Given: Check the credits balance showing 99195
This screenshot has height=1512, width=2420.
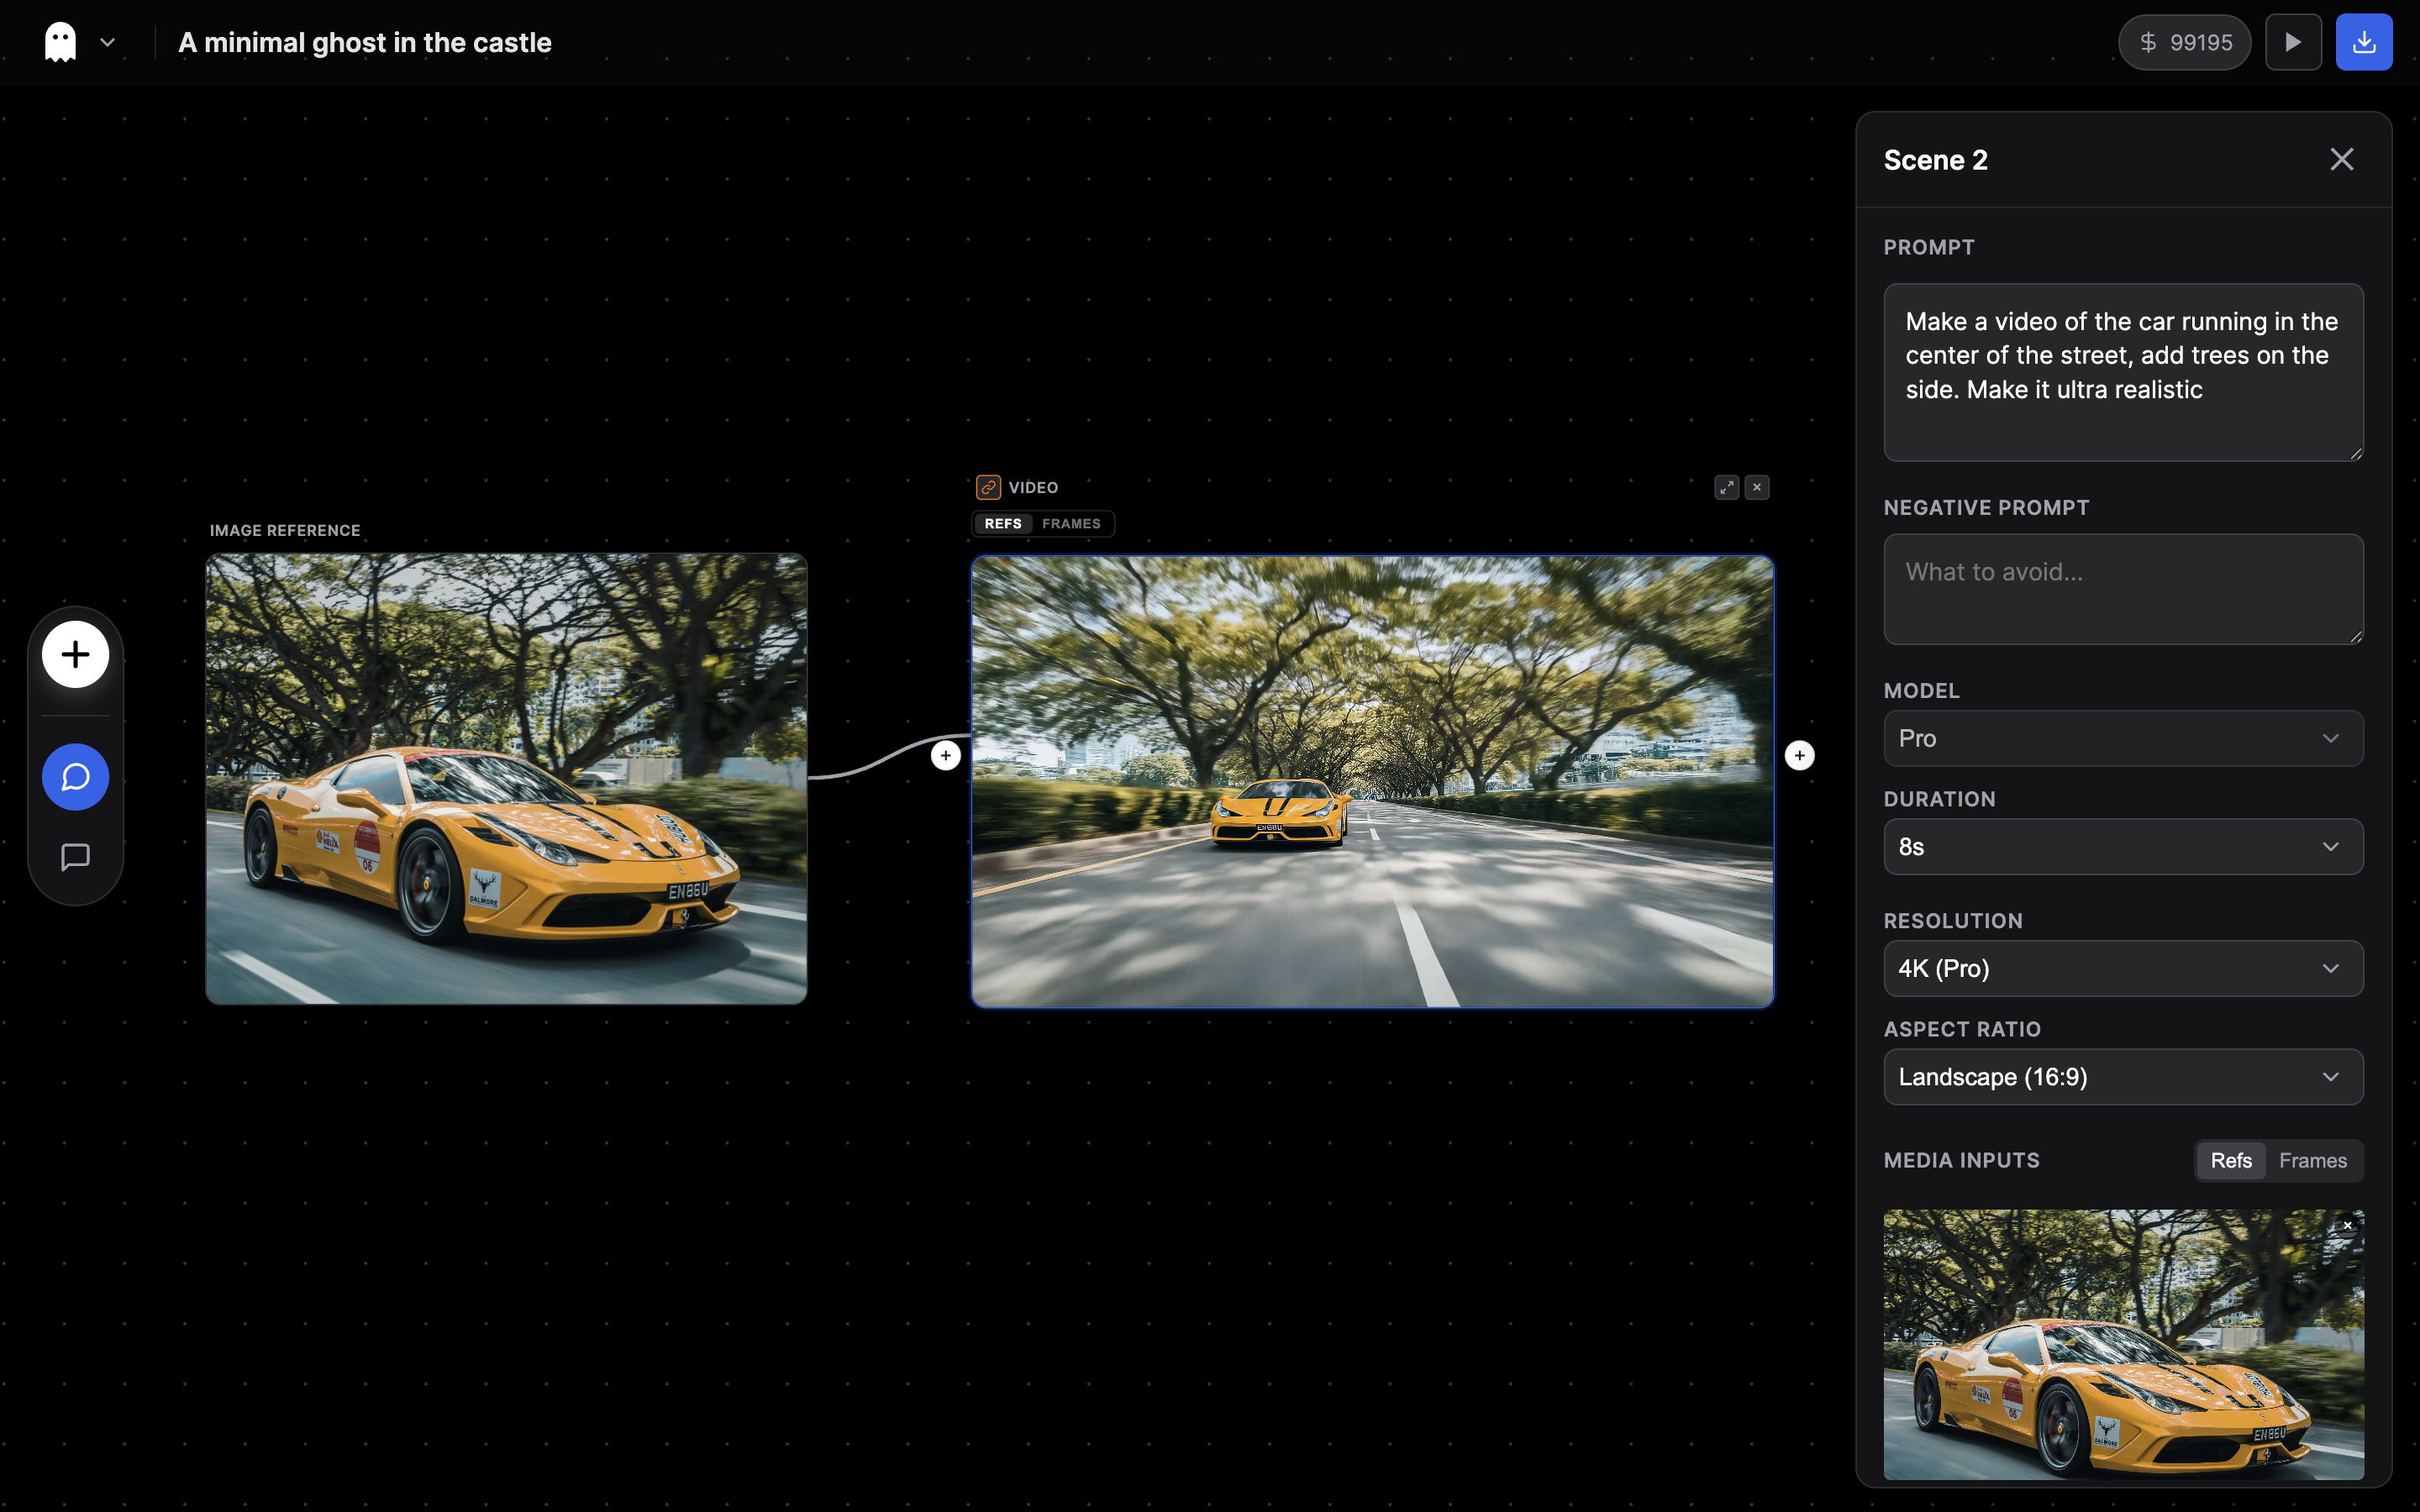Looking at the screenshot, I should coord(2184,41).
